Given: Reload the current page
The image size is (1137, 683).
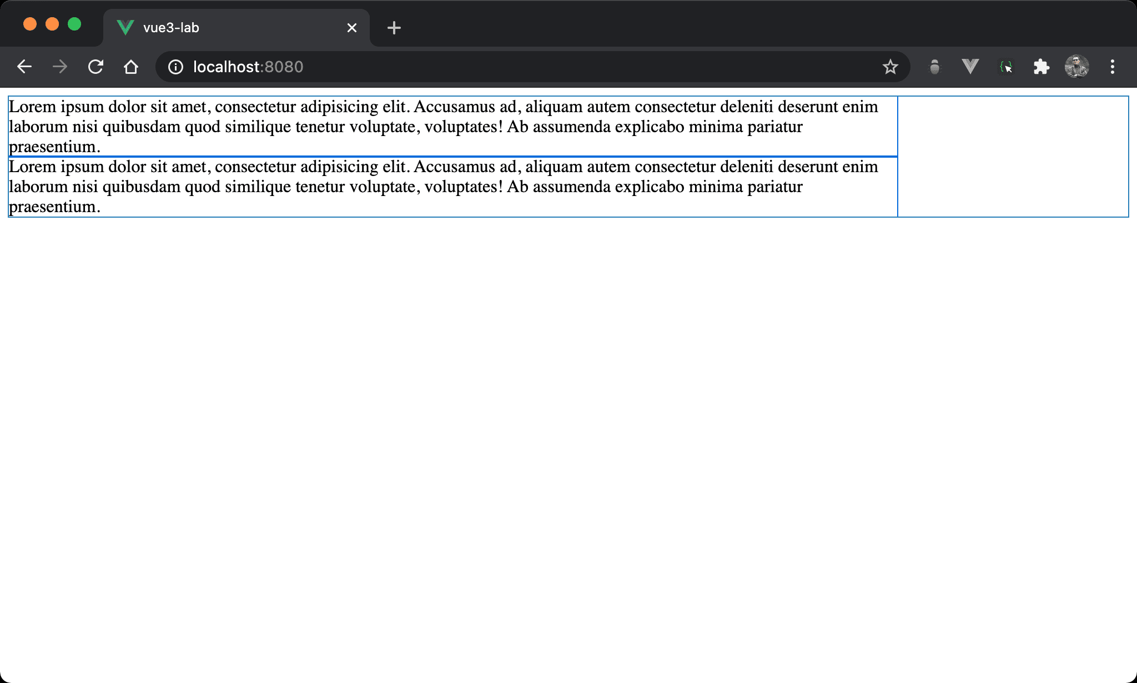Looking at the screenshot, I should (x=95, y=67).
